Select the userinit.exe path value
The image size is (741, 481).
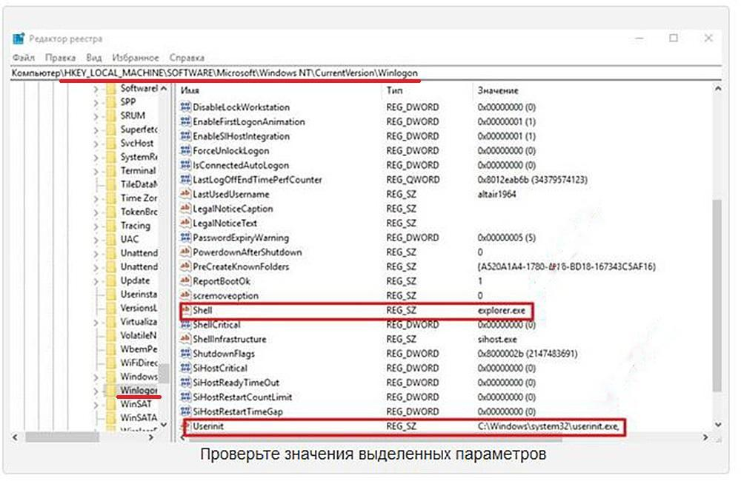point(548,426)
